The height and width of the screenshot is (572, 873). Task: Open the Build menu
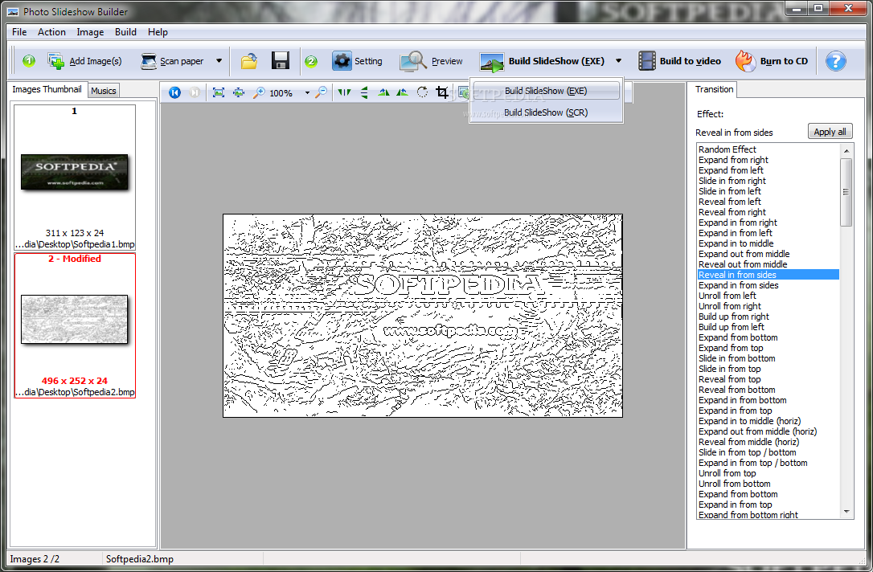(x=126, y=31)
